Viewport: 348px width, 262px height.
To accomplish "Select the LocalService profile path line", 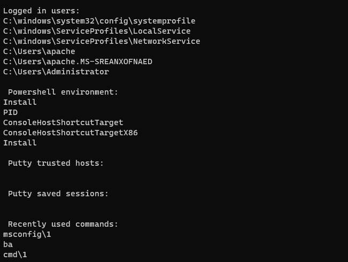I will click(97, 31).
